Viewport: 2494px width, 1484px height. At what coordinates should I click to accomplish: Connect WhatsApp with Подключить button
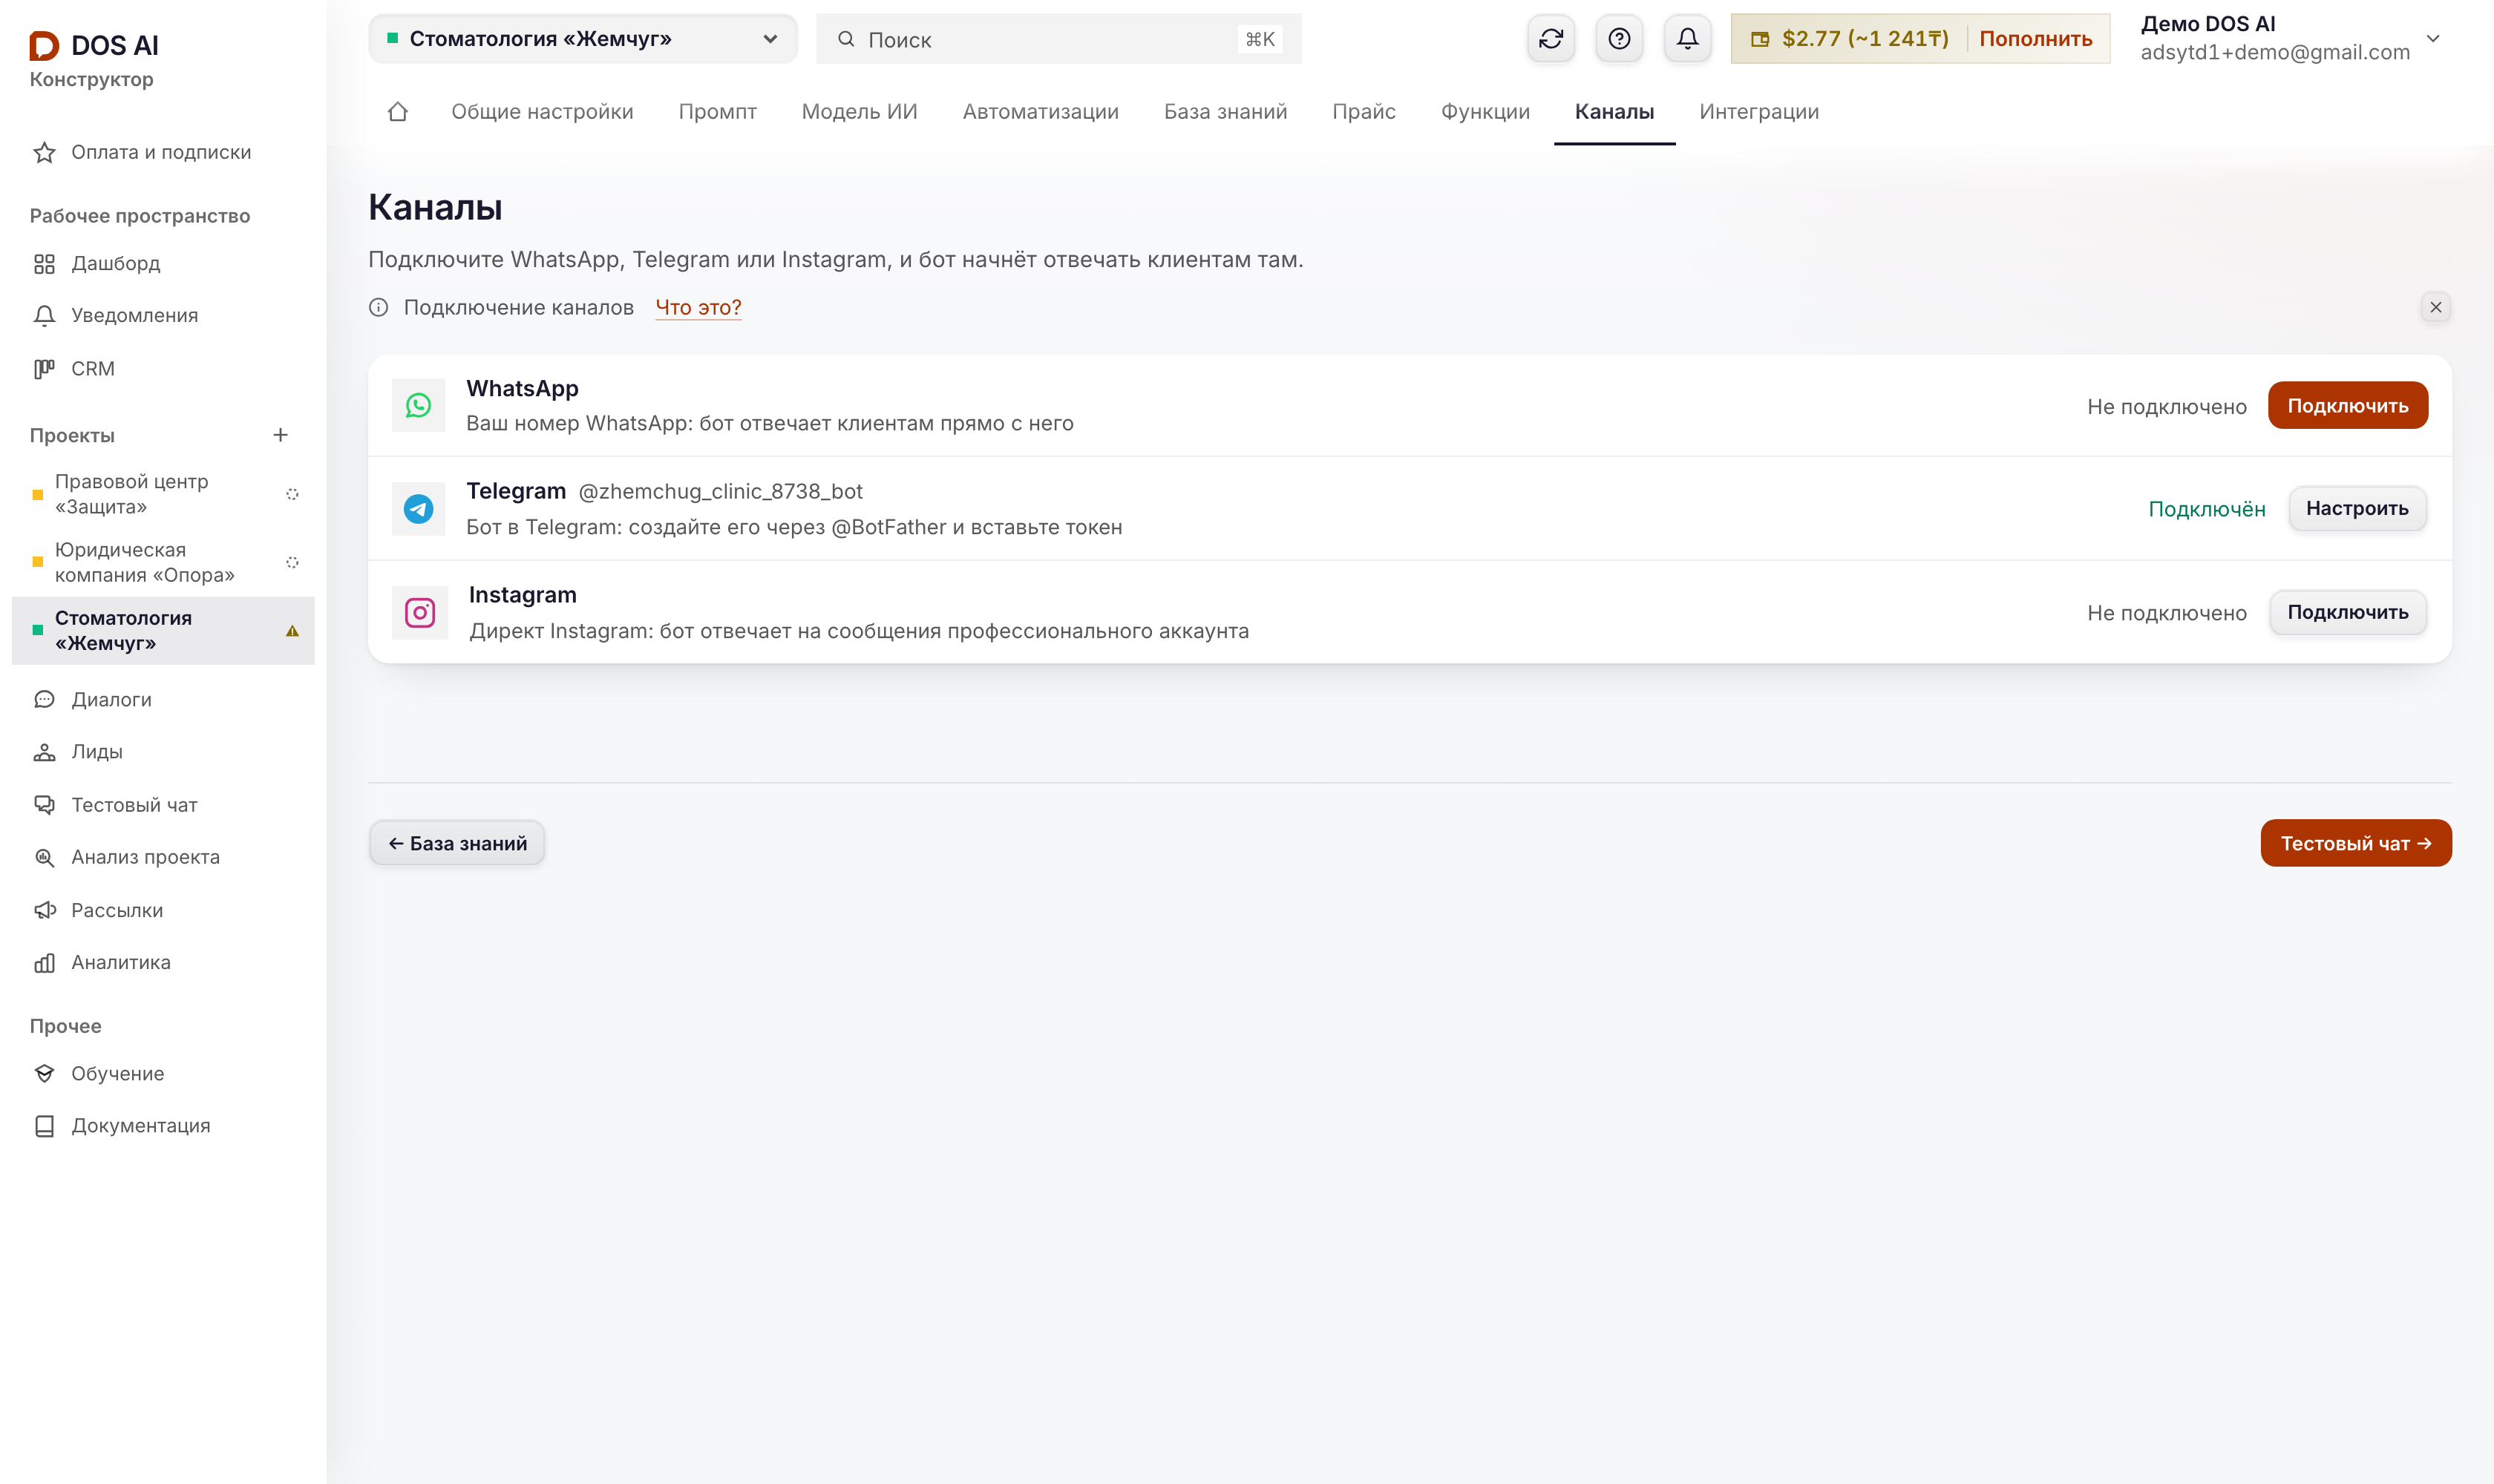pos(2347,405)
